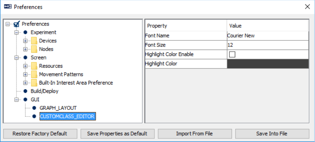
Task: Click Import From File button
Action: pyautogui.click(x=195, y=134)
